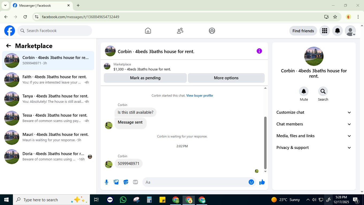
Task: Open the weather widget 23°C Sunny
Action: (x=285, y=200)
